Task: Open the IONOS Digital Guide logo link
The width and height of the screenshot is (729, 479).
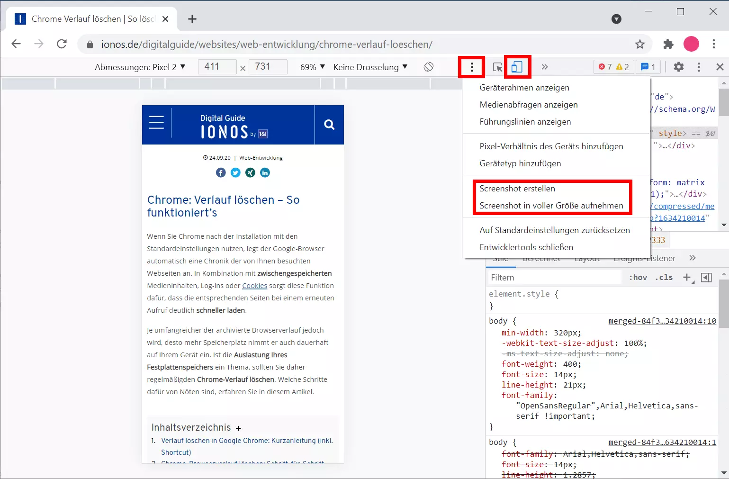Action: (234, 127)
